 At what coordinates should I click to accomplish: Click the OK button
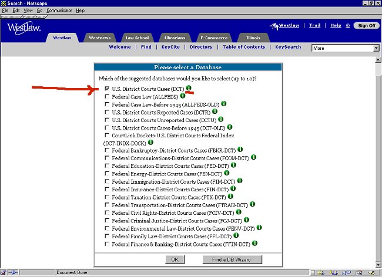point(175,259)
